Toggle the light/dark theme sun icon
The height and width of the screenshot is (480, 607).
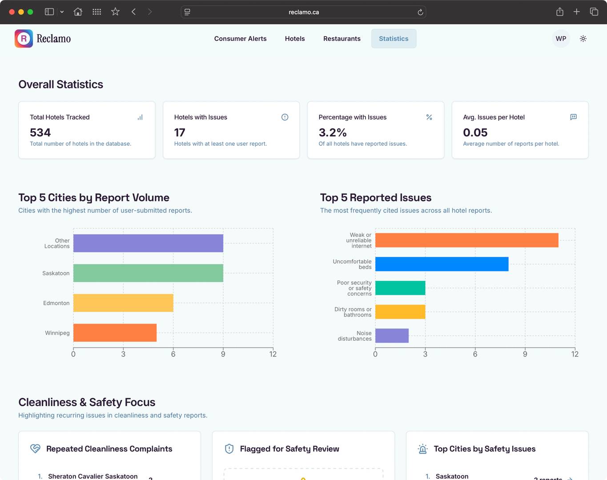click(583, 39)
